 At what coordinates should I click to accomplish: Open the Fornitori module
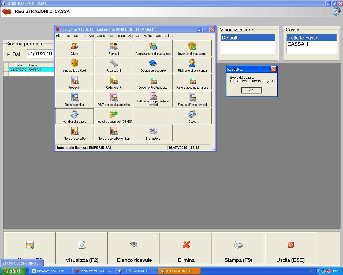114,48
